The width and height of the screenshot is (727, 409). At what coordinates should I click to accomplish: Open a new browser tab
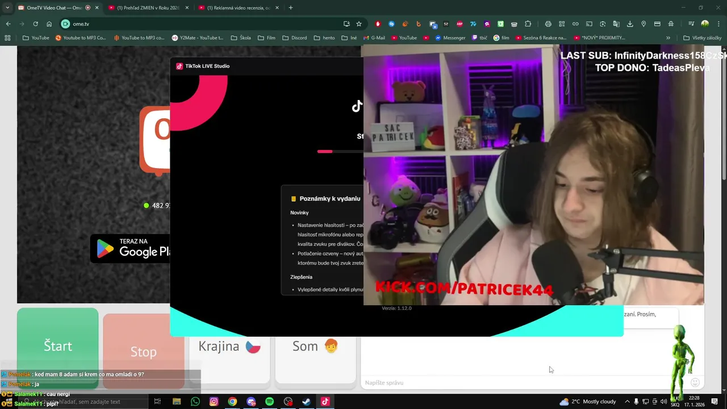tap(291, 8)
